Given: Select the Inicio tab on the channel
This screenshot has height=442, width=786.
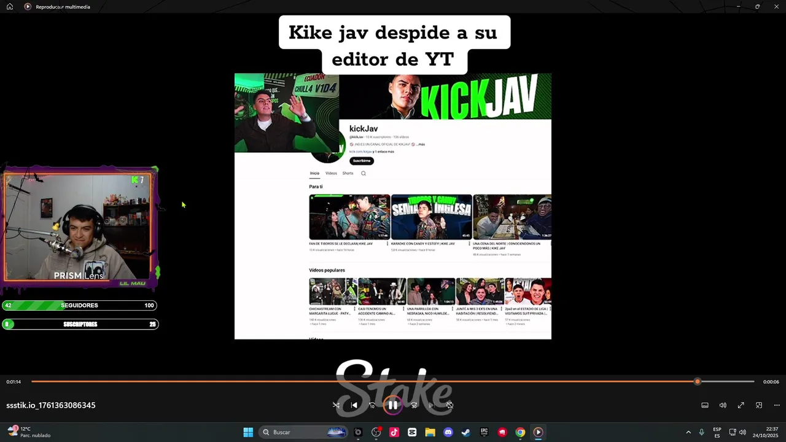Looking at the screenshot, I should (x=314, y=173).
